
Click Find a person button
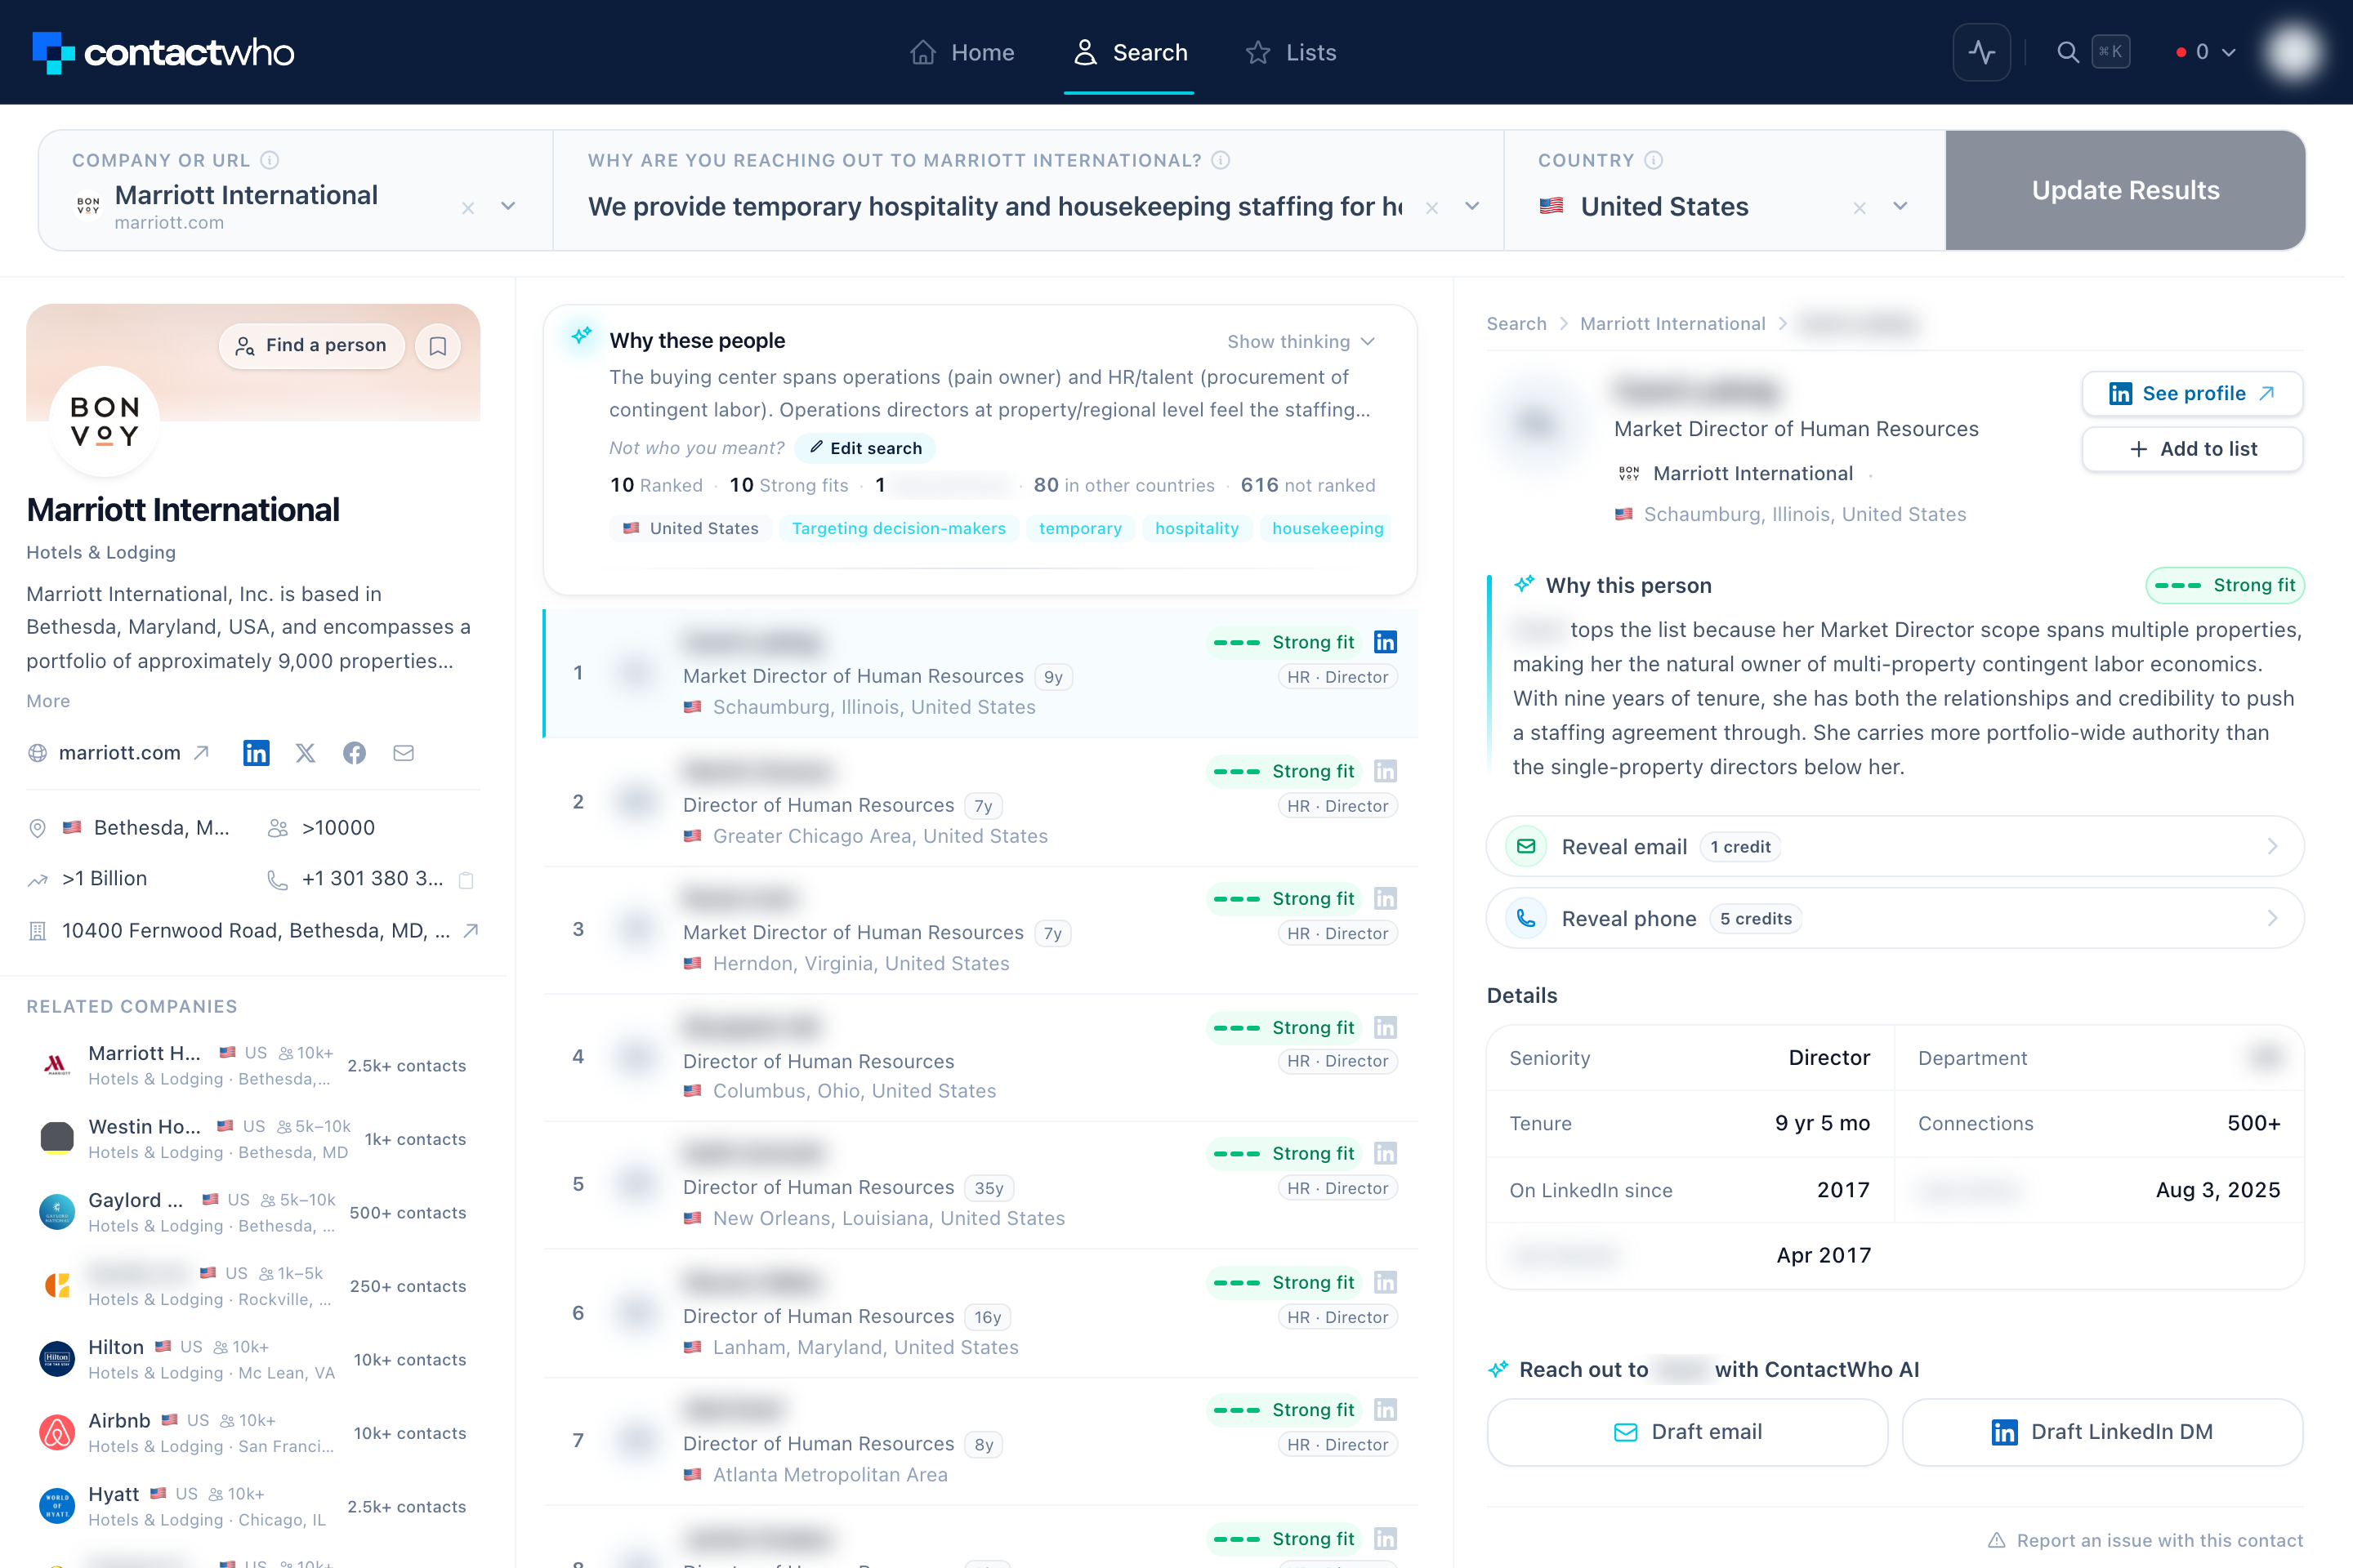click(x=311, y=346)
